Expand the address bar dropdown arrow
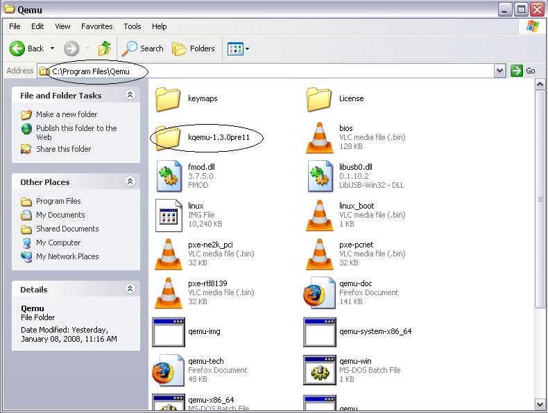 tap(499, 71)
